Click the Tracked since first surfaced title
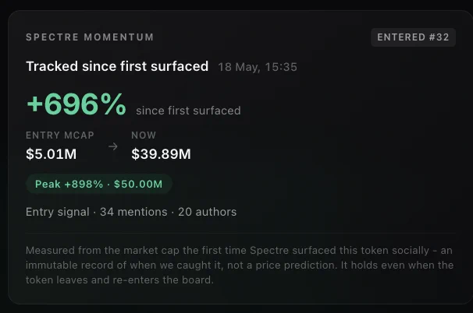 [117, 66]
